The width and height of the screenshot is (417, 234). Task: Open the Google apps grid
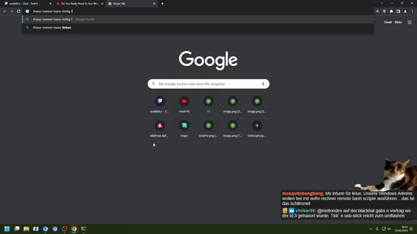pyautogui.click(x=409, y=22)
